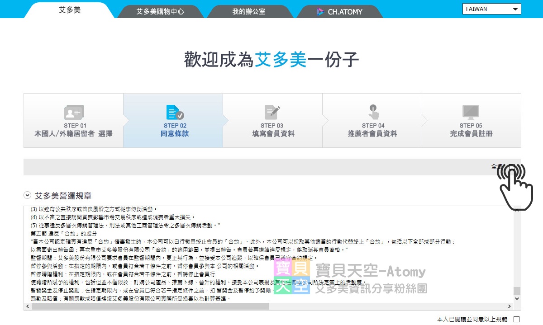This screenshot has width=543, height=325.
Task: Click the Step 04 recommender person icon
Action: point(373,112)
